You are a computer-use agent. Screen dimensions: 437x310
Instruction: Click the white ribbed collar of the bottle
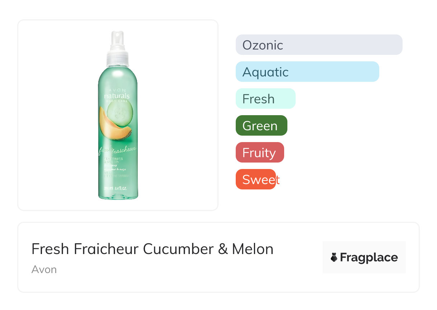tap(117, 59)
